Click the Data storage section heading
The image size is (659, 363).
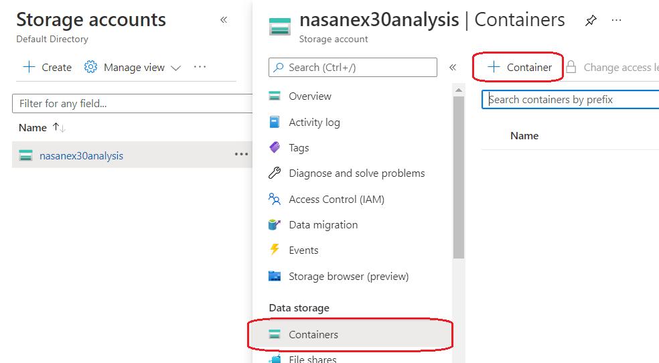pos(299,308)
